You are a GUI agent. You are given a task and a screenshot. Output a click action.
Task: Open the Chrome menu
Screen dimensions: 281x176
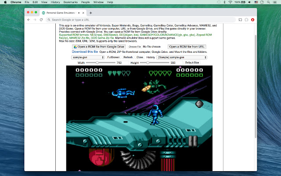(x=16, y=2)
